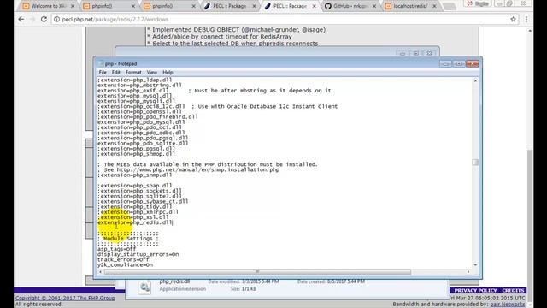Click Notepad vertical scroll up arrow
Screen dimensions: 547x308
click(475, 80)
